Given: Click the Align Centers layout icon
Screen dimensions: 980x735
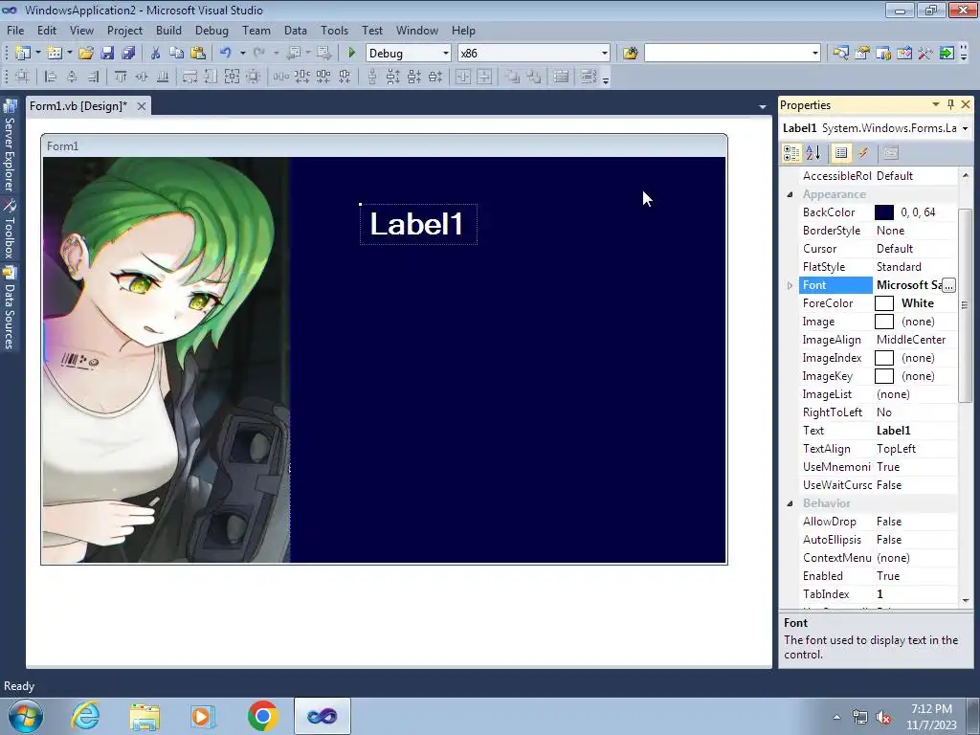Looking at the screenshot, I should [x=72, y=77].
